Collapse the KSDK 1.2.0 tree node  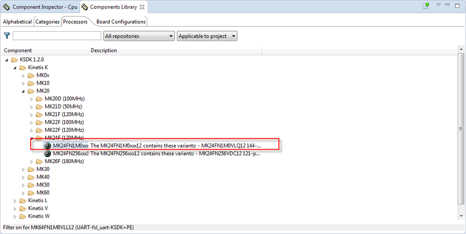(x=7, y=60)
